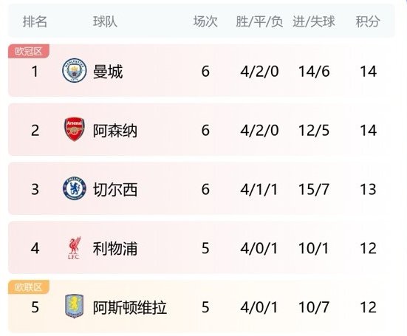
Task: Click the 场次 column header
Action: 205,21
